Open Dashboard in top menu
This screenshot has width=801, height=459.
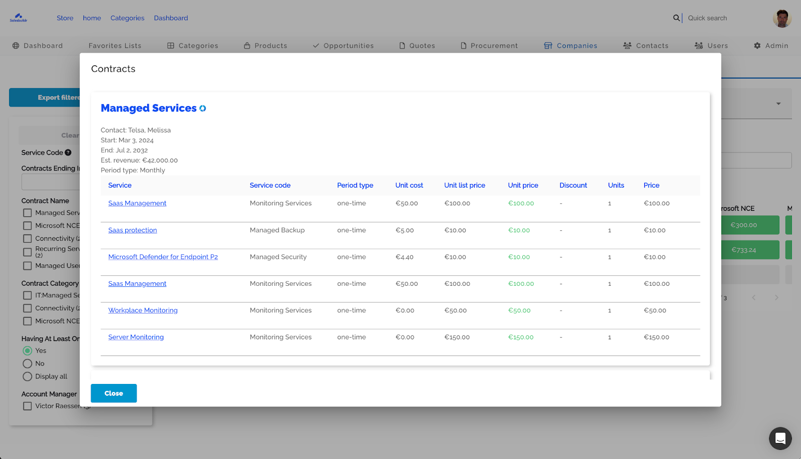point(171,18)
